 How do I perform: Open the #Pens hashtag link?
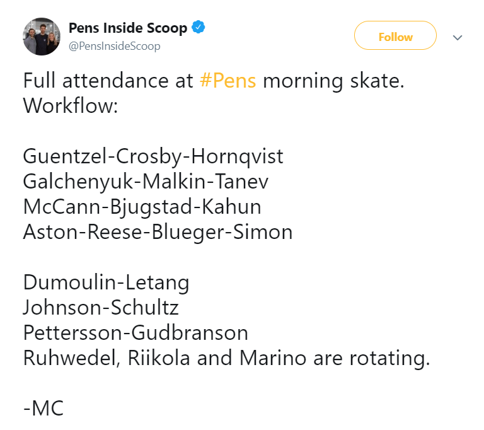(228, 82)
